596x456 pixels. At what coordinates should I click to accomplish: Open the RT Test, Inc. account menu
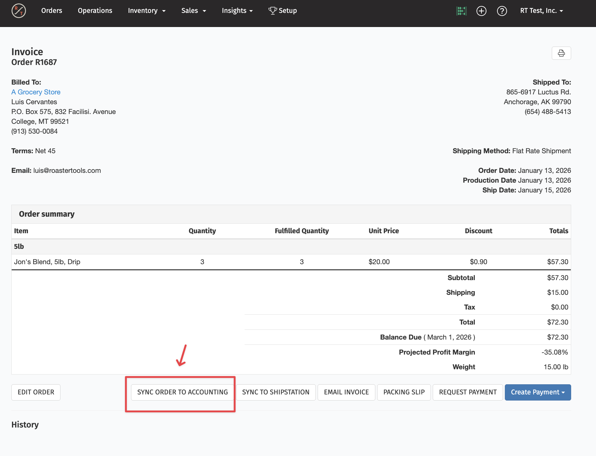[x=542, y=11]
